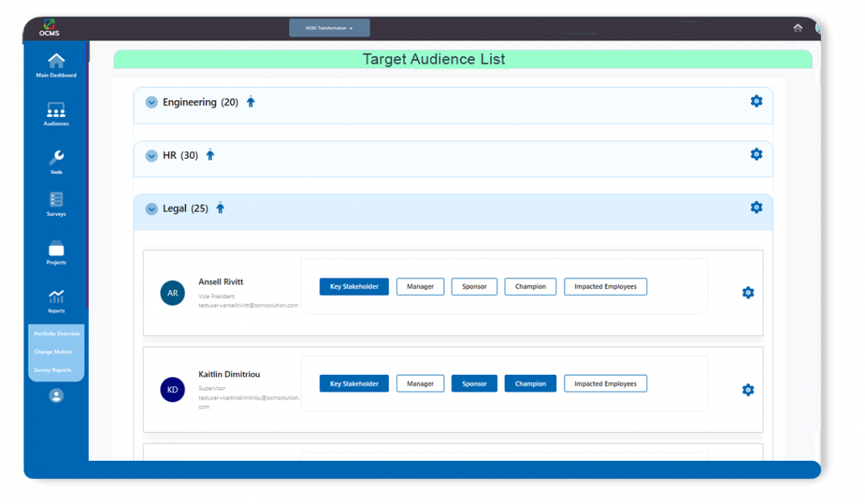Expand the HR audience group

[x=151, y=156]
